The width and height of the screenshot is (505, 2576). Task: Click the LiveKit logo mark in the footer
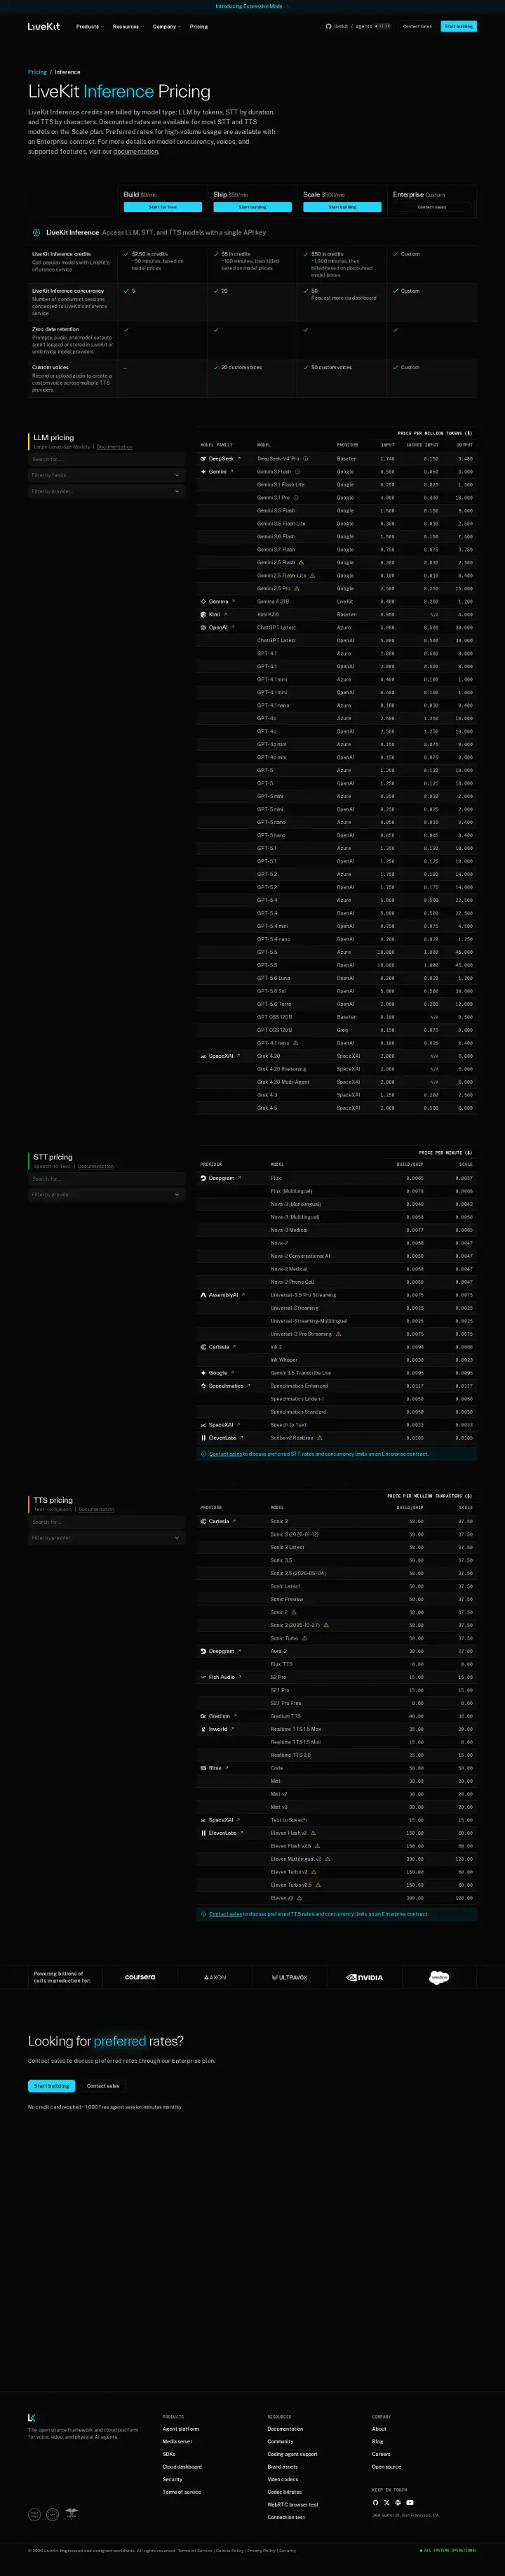[x=32, y=2418]
